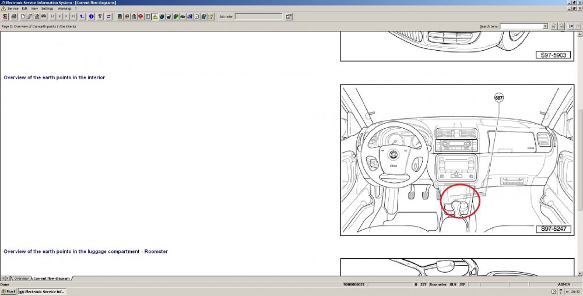Click the binoculars search icon
This screenshot has height=296, width=583.
[554, 26]
